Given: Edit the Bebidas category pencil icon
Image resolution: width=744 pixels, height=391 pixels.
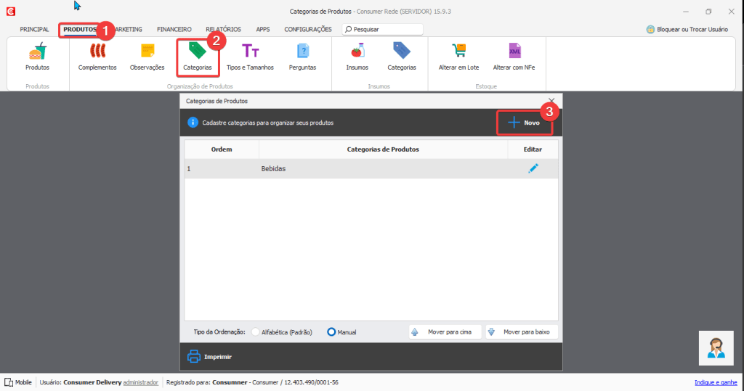Looking at the screenshot, I should (x=533, y=168).
